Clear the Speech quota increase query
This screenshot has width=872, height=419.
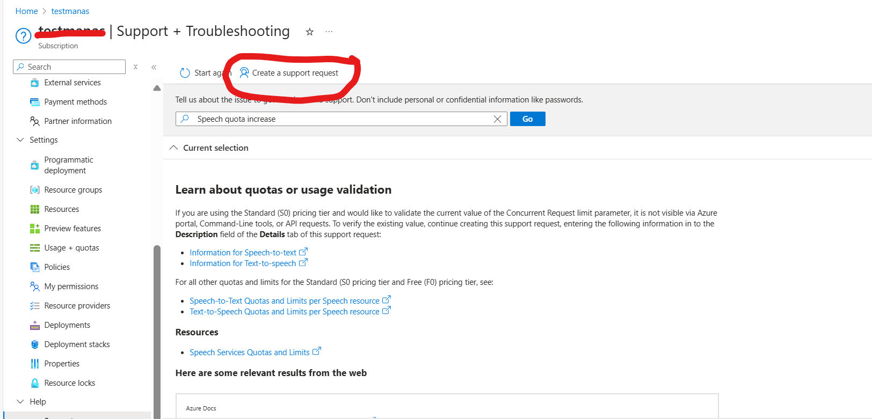tap(497, 119)
